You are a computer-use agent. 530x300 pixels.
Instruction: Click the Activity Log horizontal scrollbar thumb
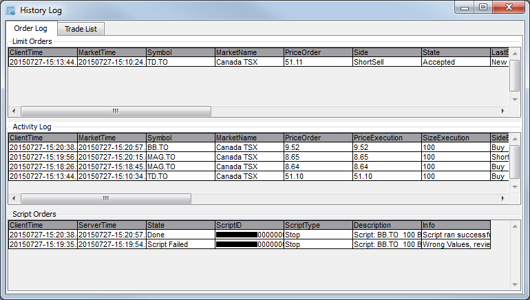click(x=105, y=198)
